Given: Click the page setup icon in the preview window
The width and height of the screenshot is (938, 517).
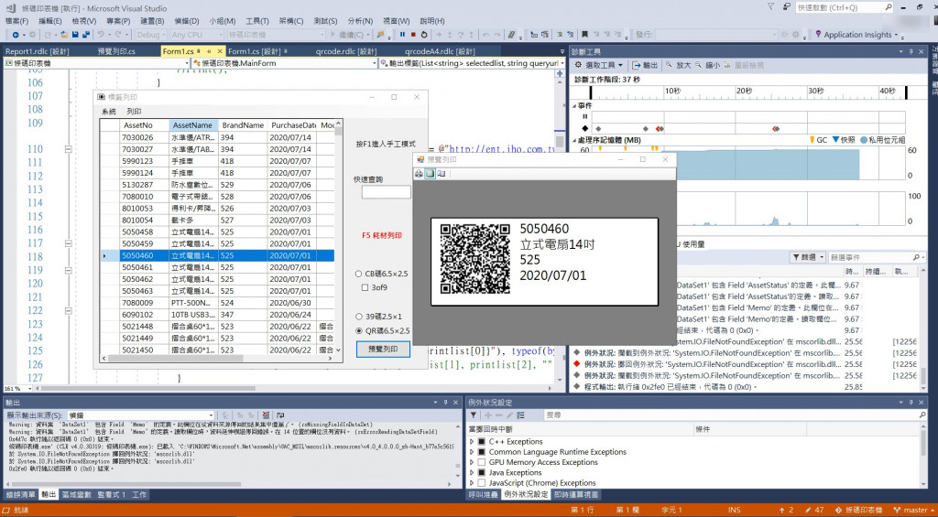Looking at the screenshot, I should click(441, 174).
